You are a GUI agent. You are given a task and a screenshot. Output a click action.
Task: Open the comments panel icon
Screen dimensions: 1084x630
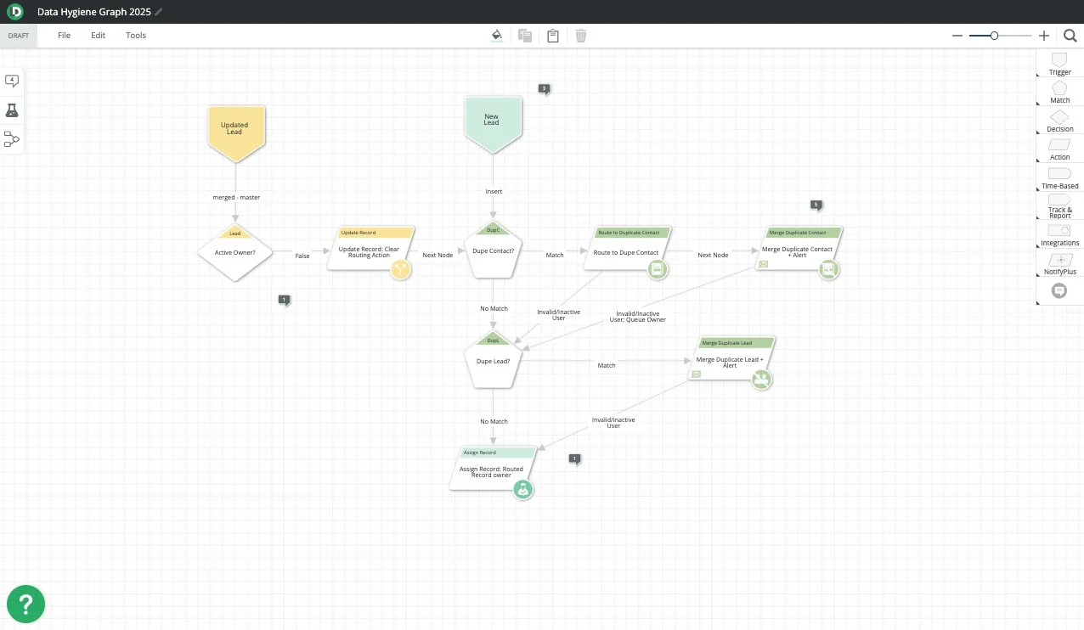point(12,81)
